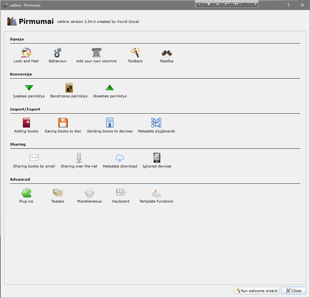Image resolution: width=310 pixels, height=298 pixels.
Task: Open Keyboard shortcuts settings
Action: tap(121, 195)
